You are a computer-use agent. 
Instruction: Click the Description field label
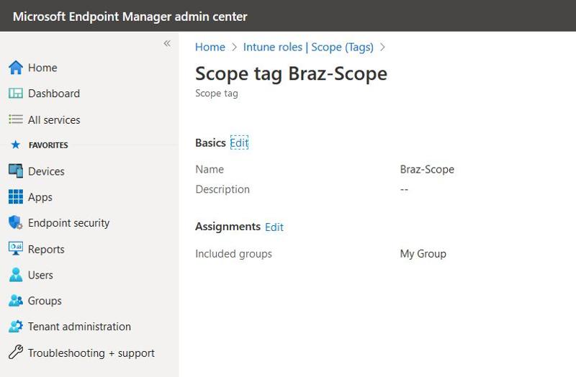click(x=222, y=189)
